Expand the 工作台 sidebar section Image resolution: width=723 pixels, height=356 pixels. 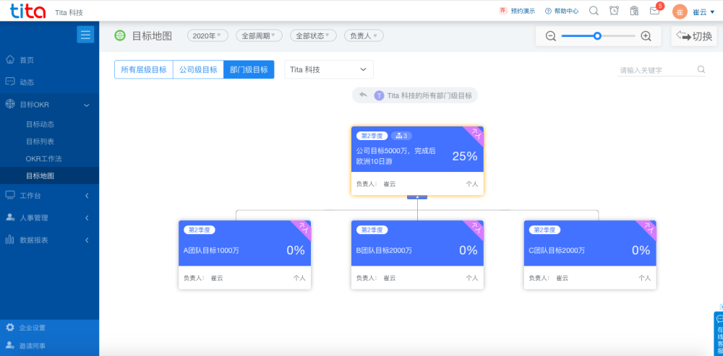coord(49,196)
